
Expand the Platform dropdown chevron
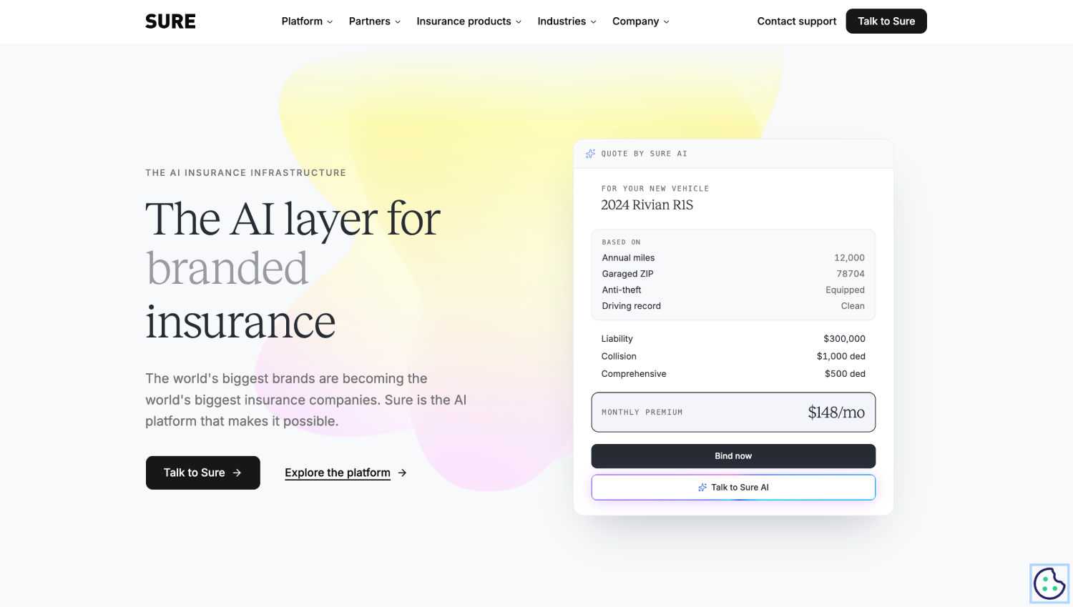pos(330,22)
